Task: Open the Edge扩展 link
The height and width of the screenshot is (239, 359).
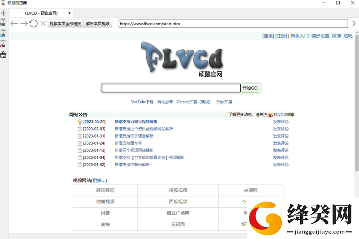Action: click(224, 102)
